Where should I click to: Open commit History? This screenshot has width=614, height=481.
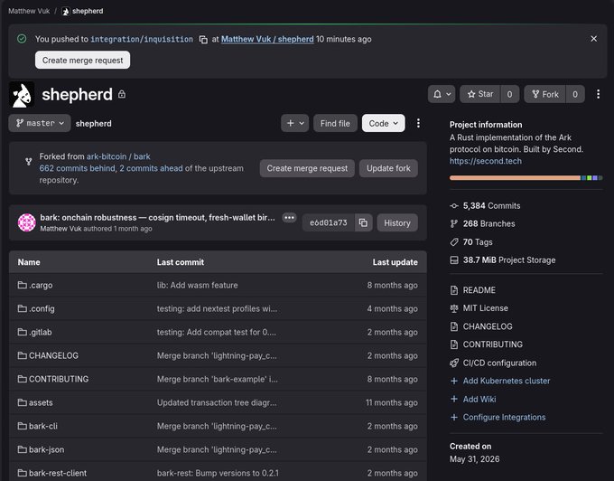click(x=397, y=222)
